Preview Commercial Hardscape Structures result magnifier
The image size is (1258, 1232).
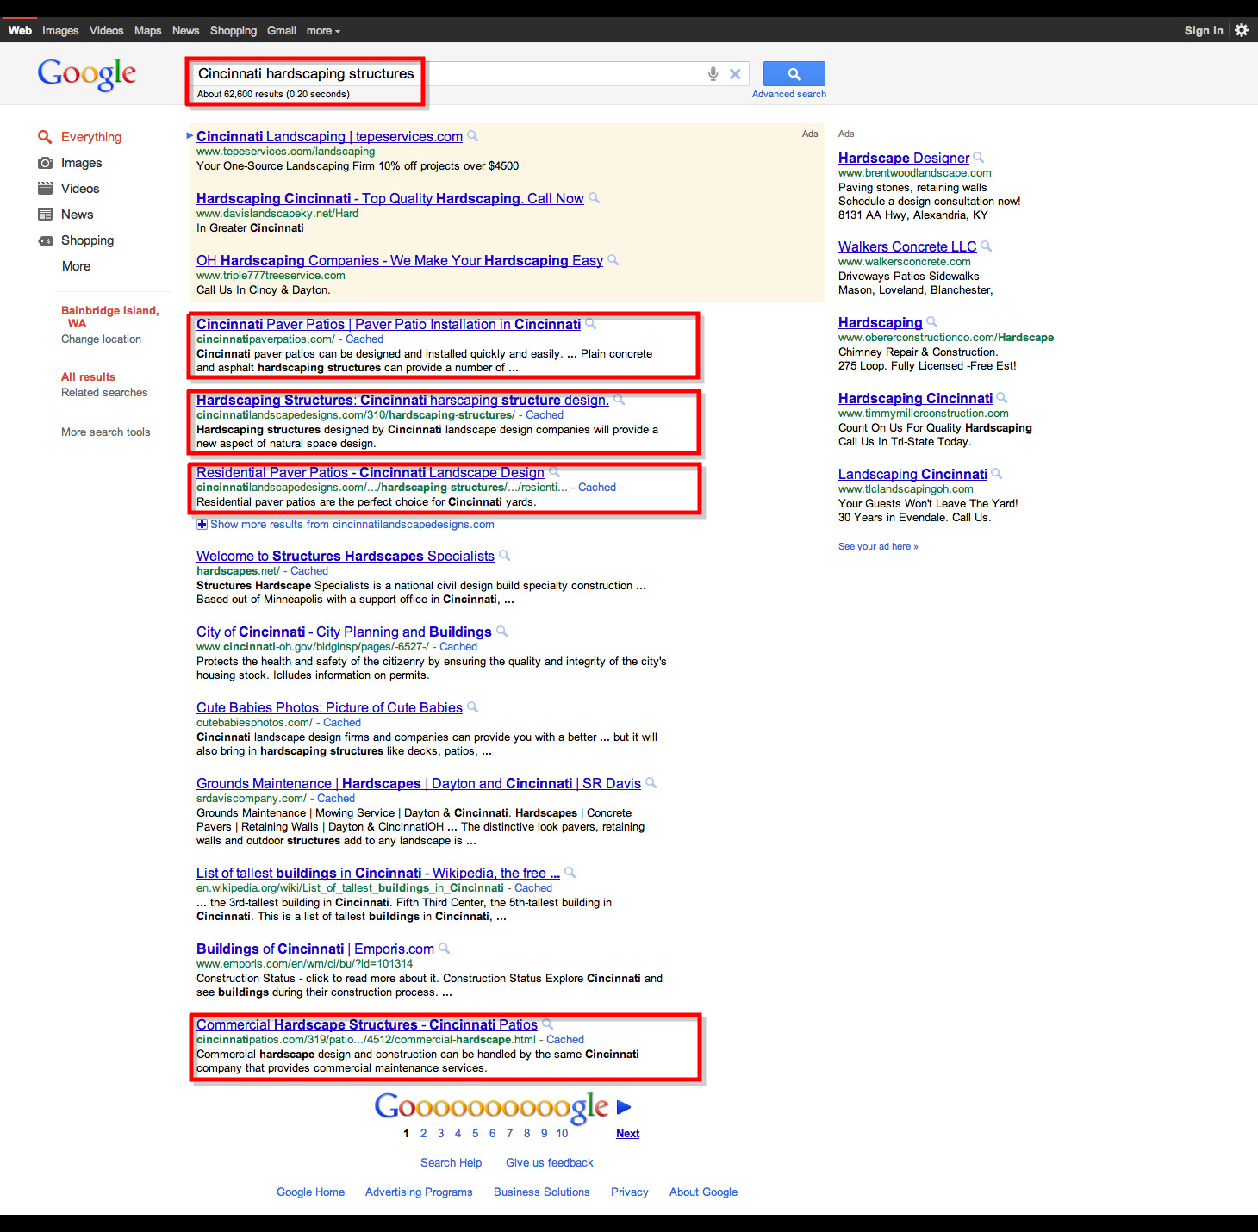pyautogui.click(x=547, y=1024)
